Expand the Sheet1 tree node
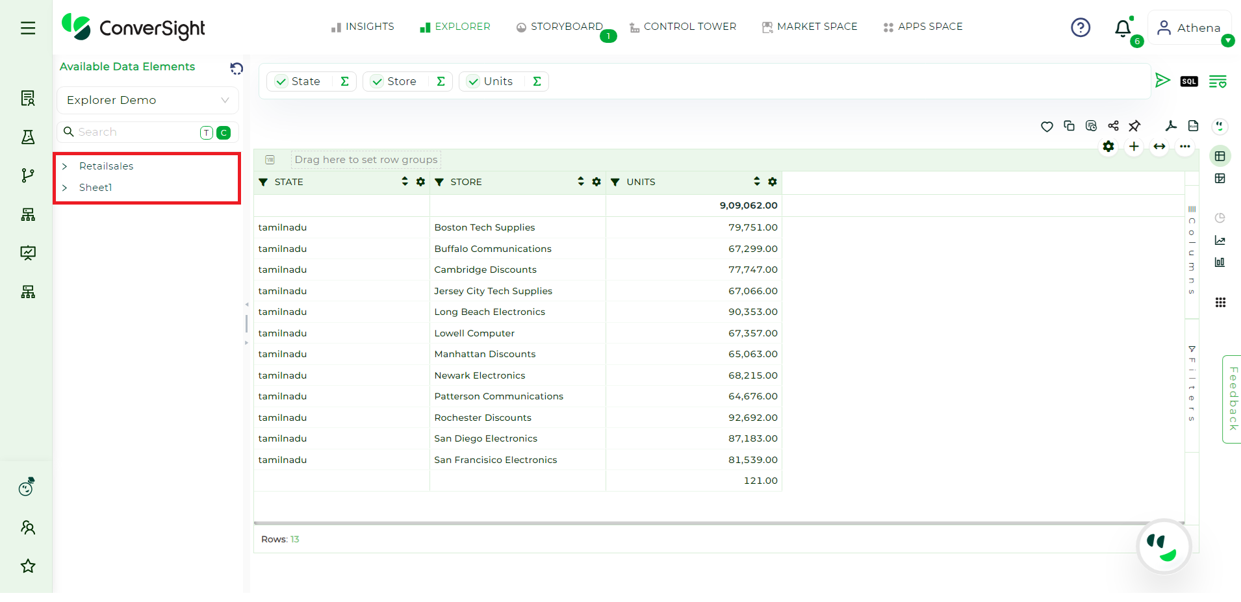 pyautogui.click(x=65, y=188)
